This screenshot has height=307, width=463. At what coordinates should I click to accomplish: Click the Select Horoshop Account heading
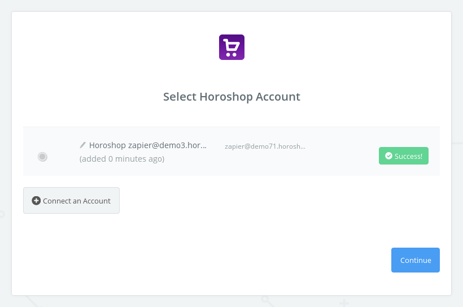(x=231, y=97)
